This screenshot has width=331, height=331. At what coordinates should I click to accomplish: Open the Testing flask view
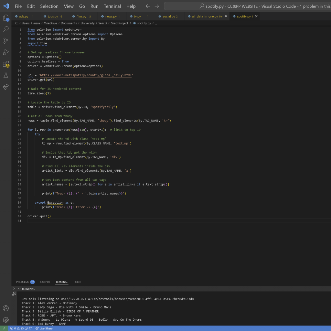6,75
